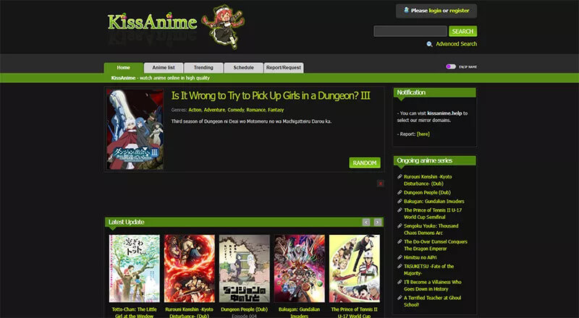The height and width of the screenshot is (318, 579).
Task: Go to previous Latest Update page arrow
Action: (366, 222)
